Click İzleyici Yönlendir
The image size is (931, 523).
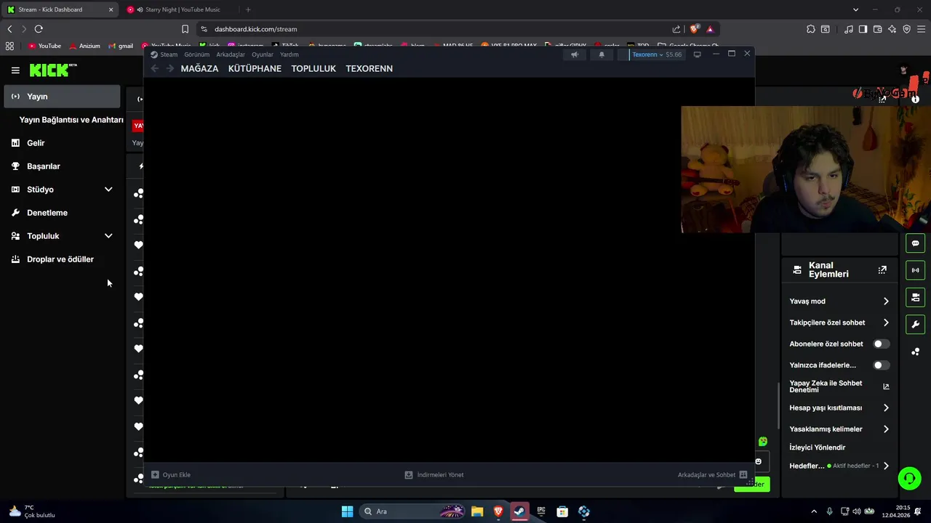818,447
